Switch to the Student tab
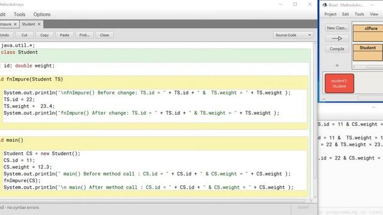The width and height of the screenshot is (383, 215). 28,24
